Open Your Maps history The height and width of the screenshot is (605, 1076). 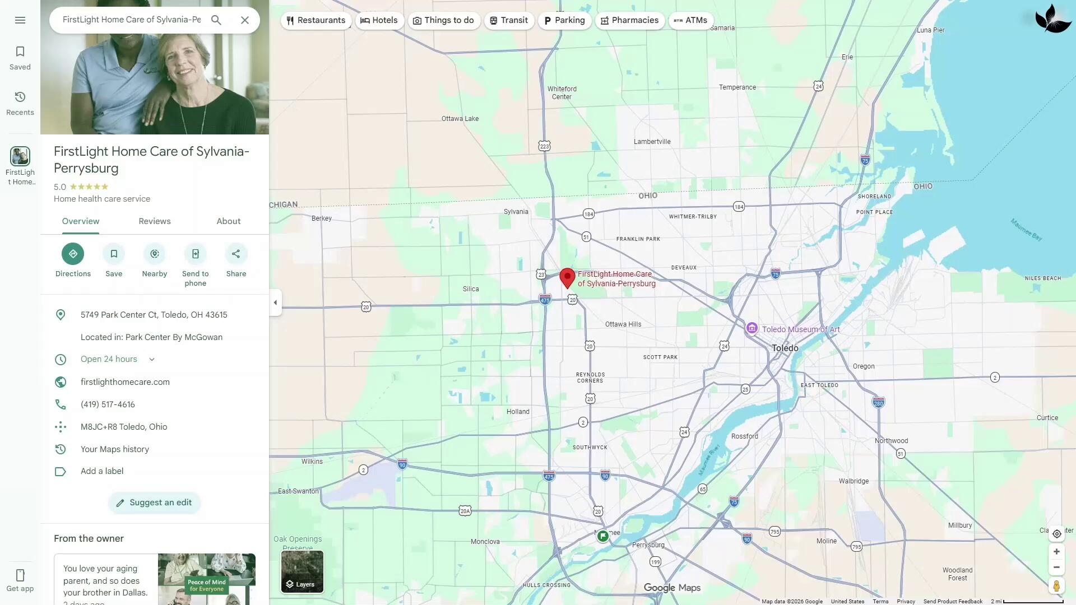pyautogui.click(x=115, y=449)
